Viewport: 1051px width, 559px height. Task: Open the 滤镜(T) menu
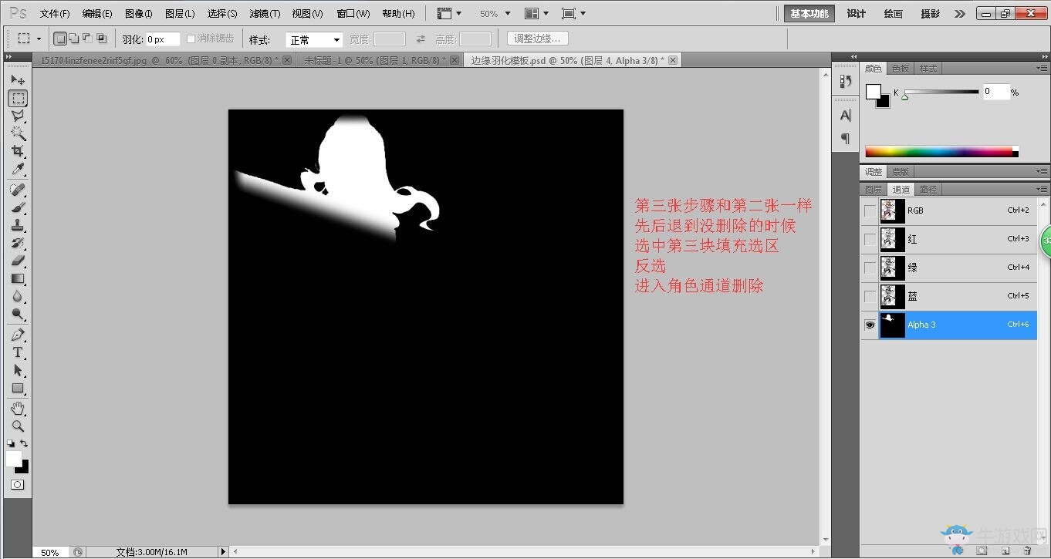pos(265,14)
